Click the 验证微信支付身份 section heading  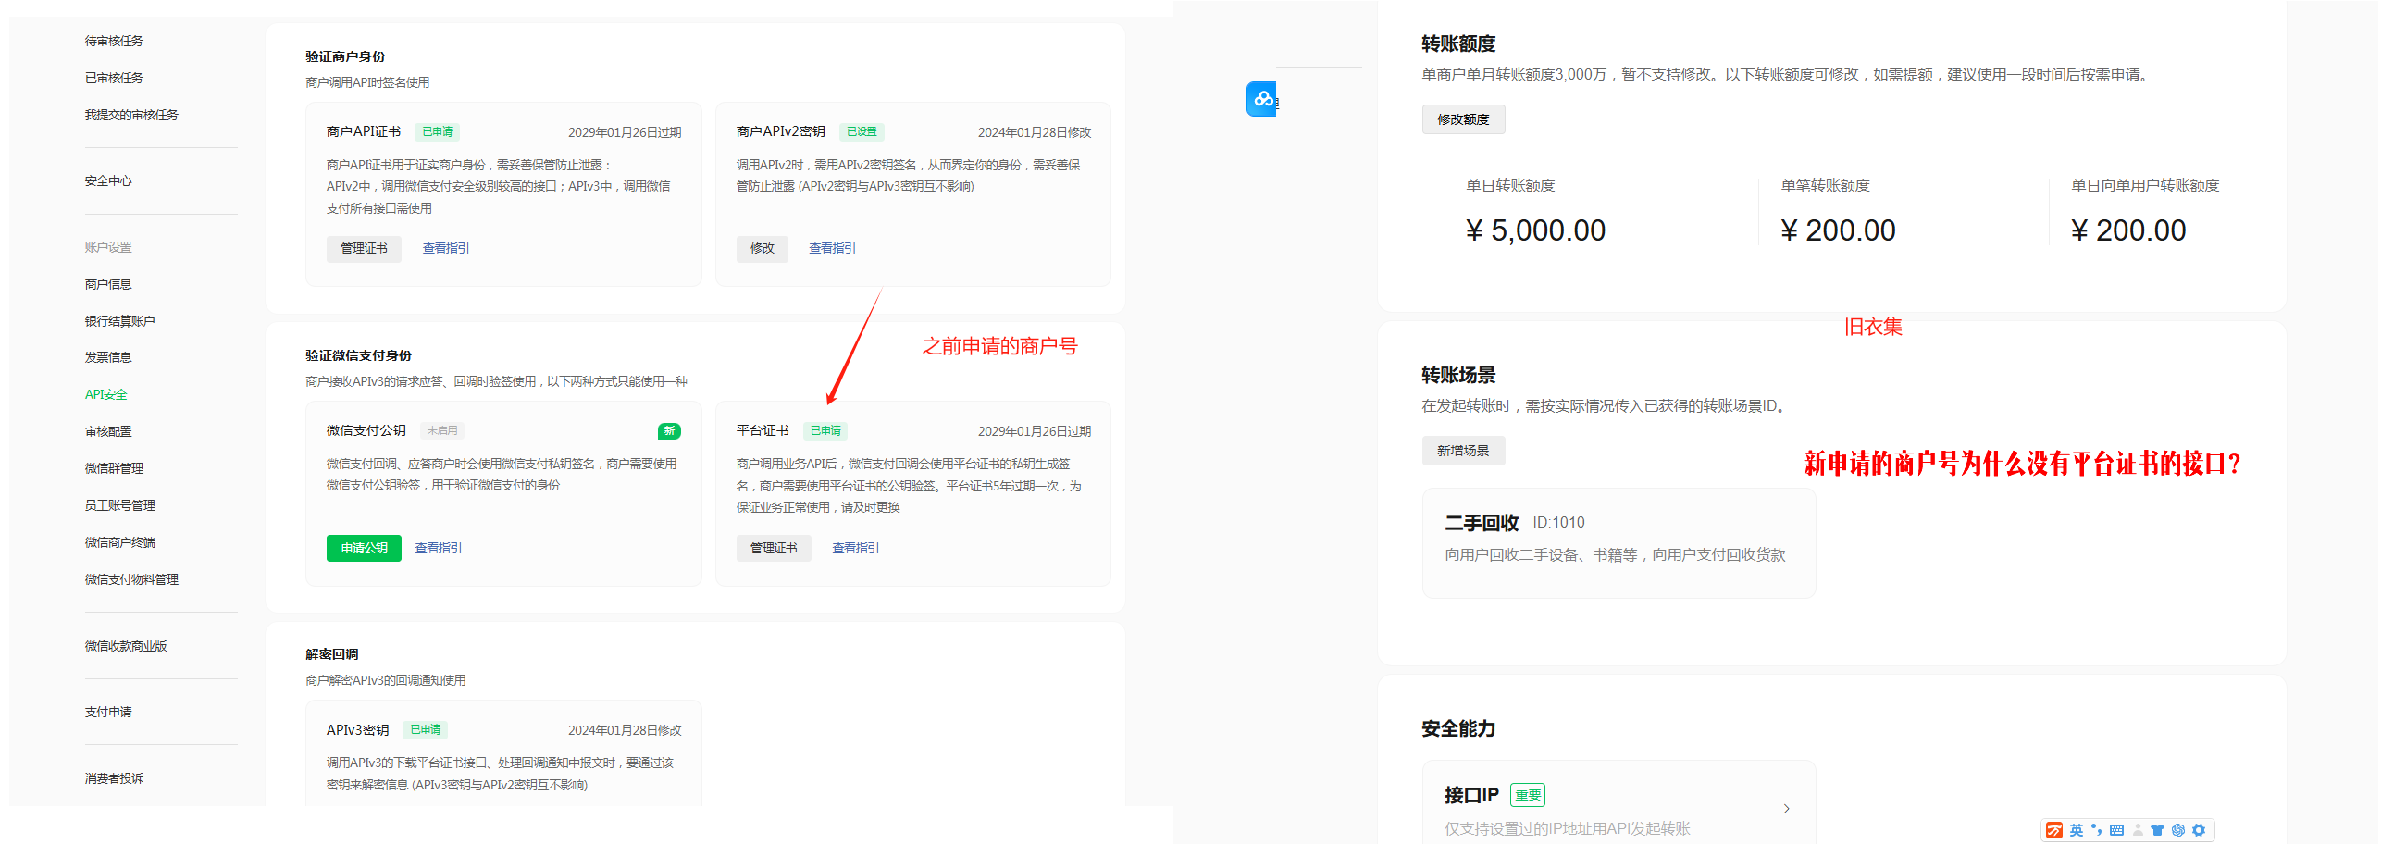[359, 355]
